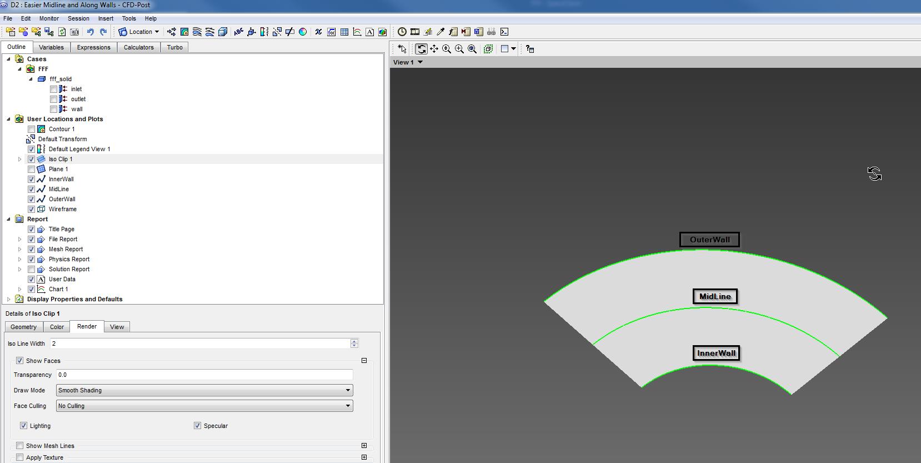This screenshot has width=921, height=463.
Task: Switch to the Color tab in details
Action: point(57,327)
